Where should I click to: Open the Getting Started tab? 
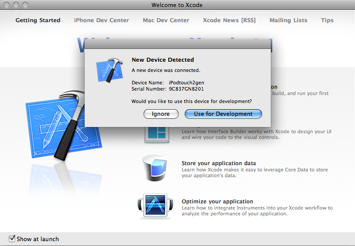click(x=38, y=20)
